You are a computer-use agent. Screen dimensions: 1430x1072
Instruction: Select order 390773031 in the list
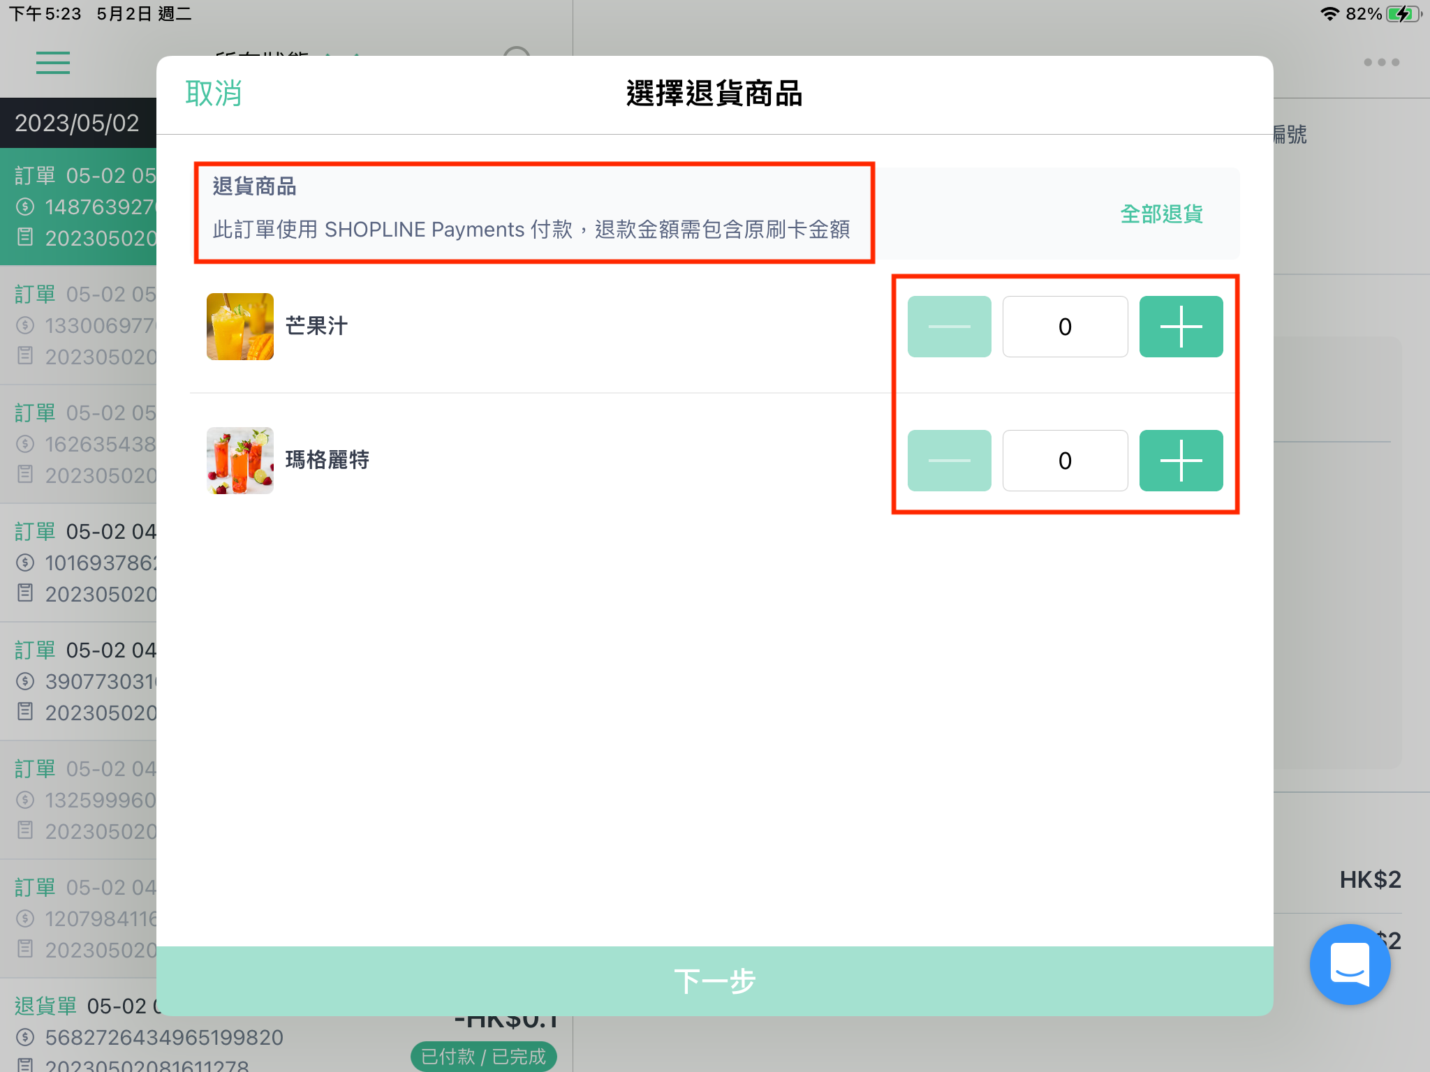pos(78,681)
